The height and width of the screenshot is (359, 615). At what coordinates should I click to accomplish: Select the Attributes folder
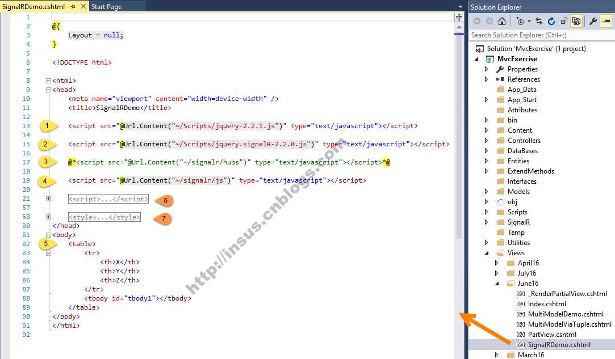(x=522, y=109)
